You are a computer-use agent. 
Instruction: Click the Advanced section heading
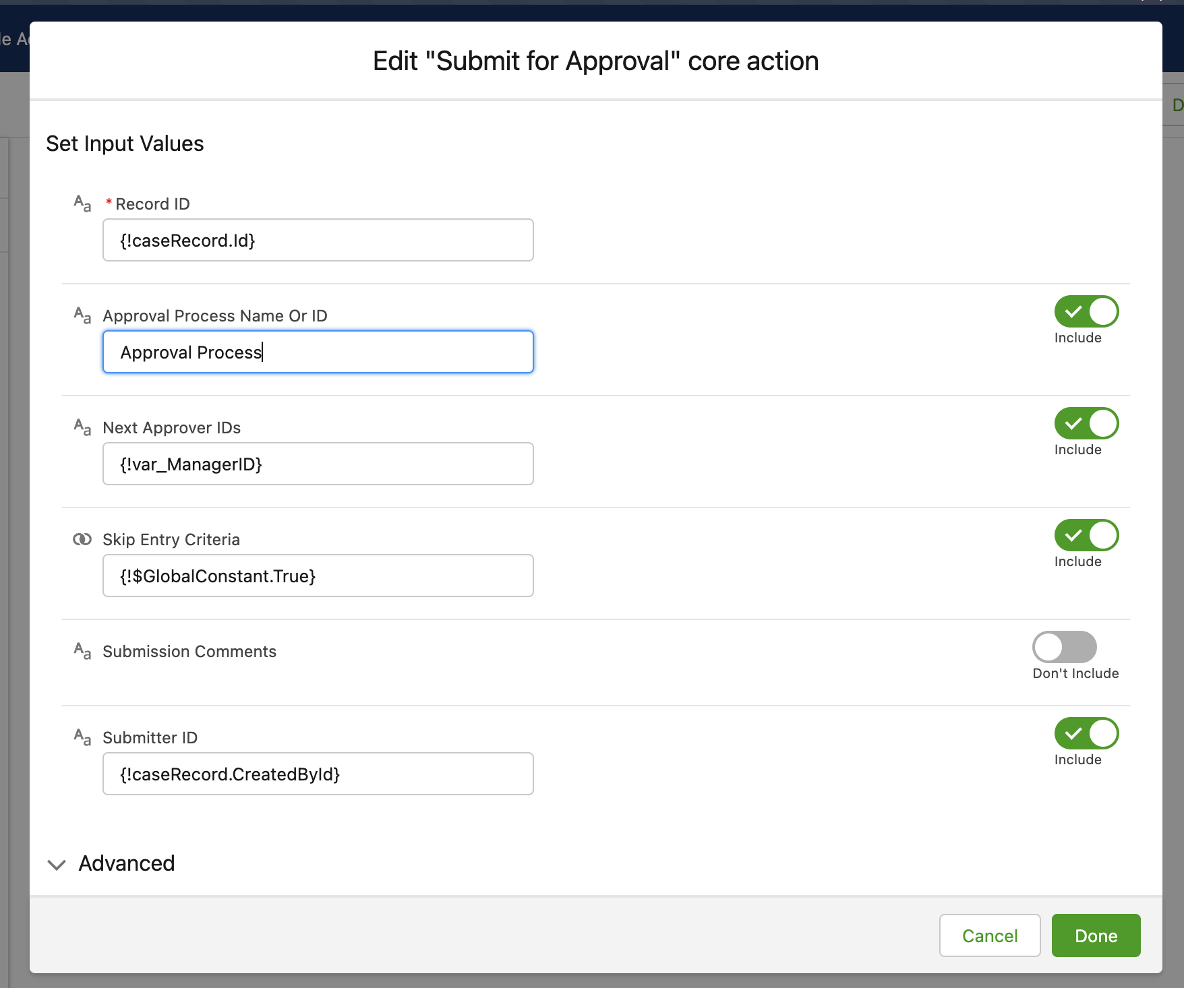point(127,863)
